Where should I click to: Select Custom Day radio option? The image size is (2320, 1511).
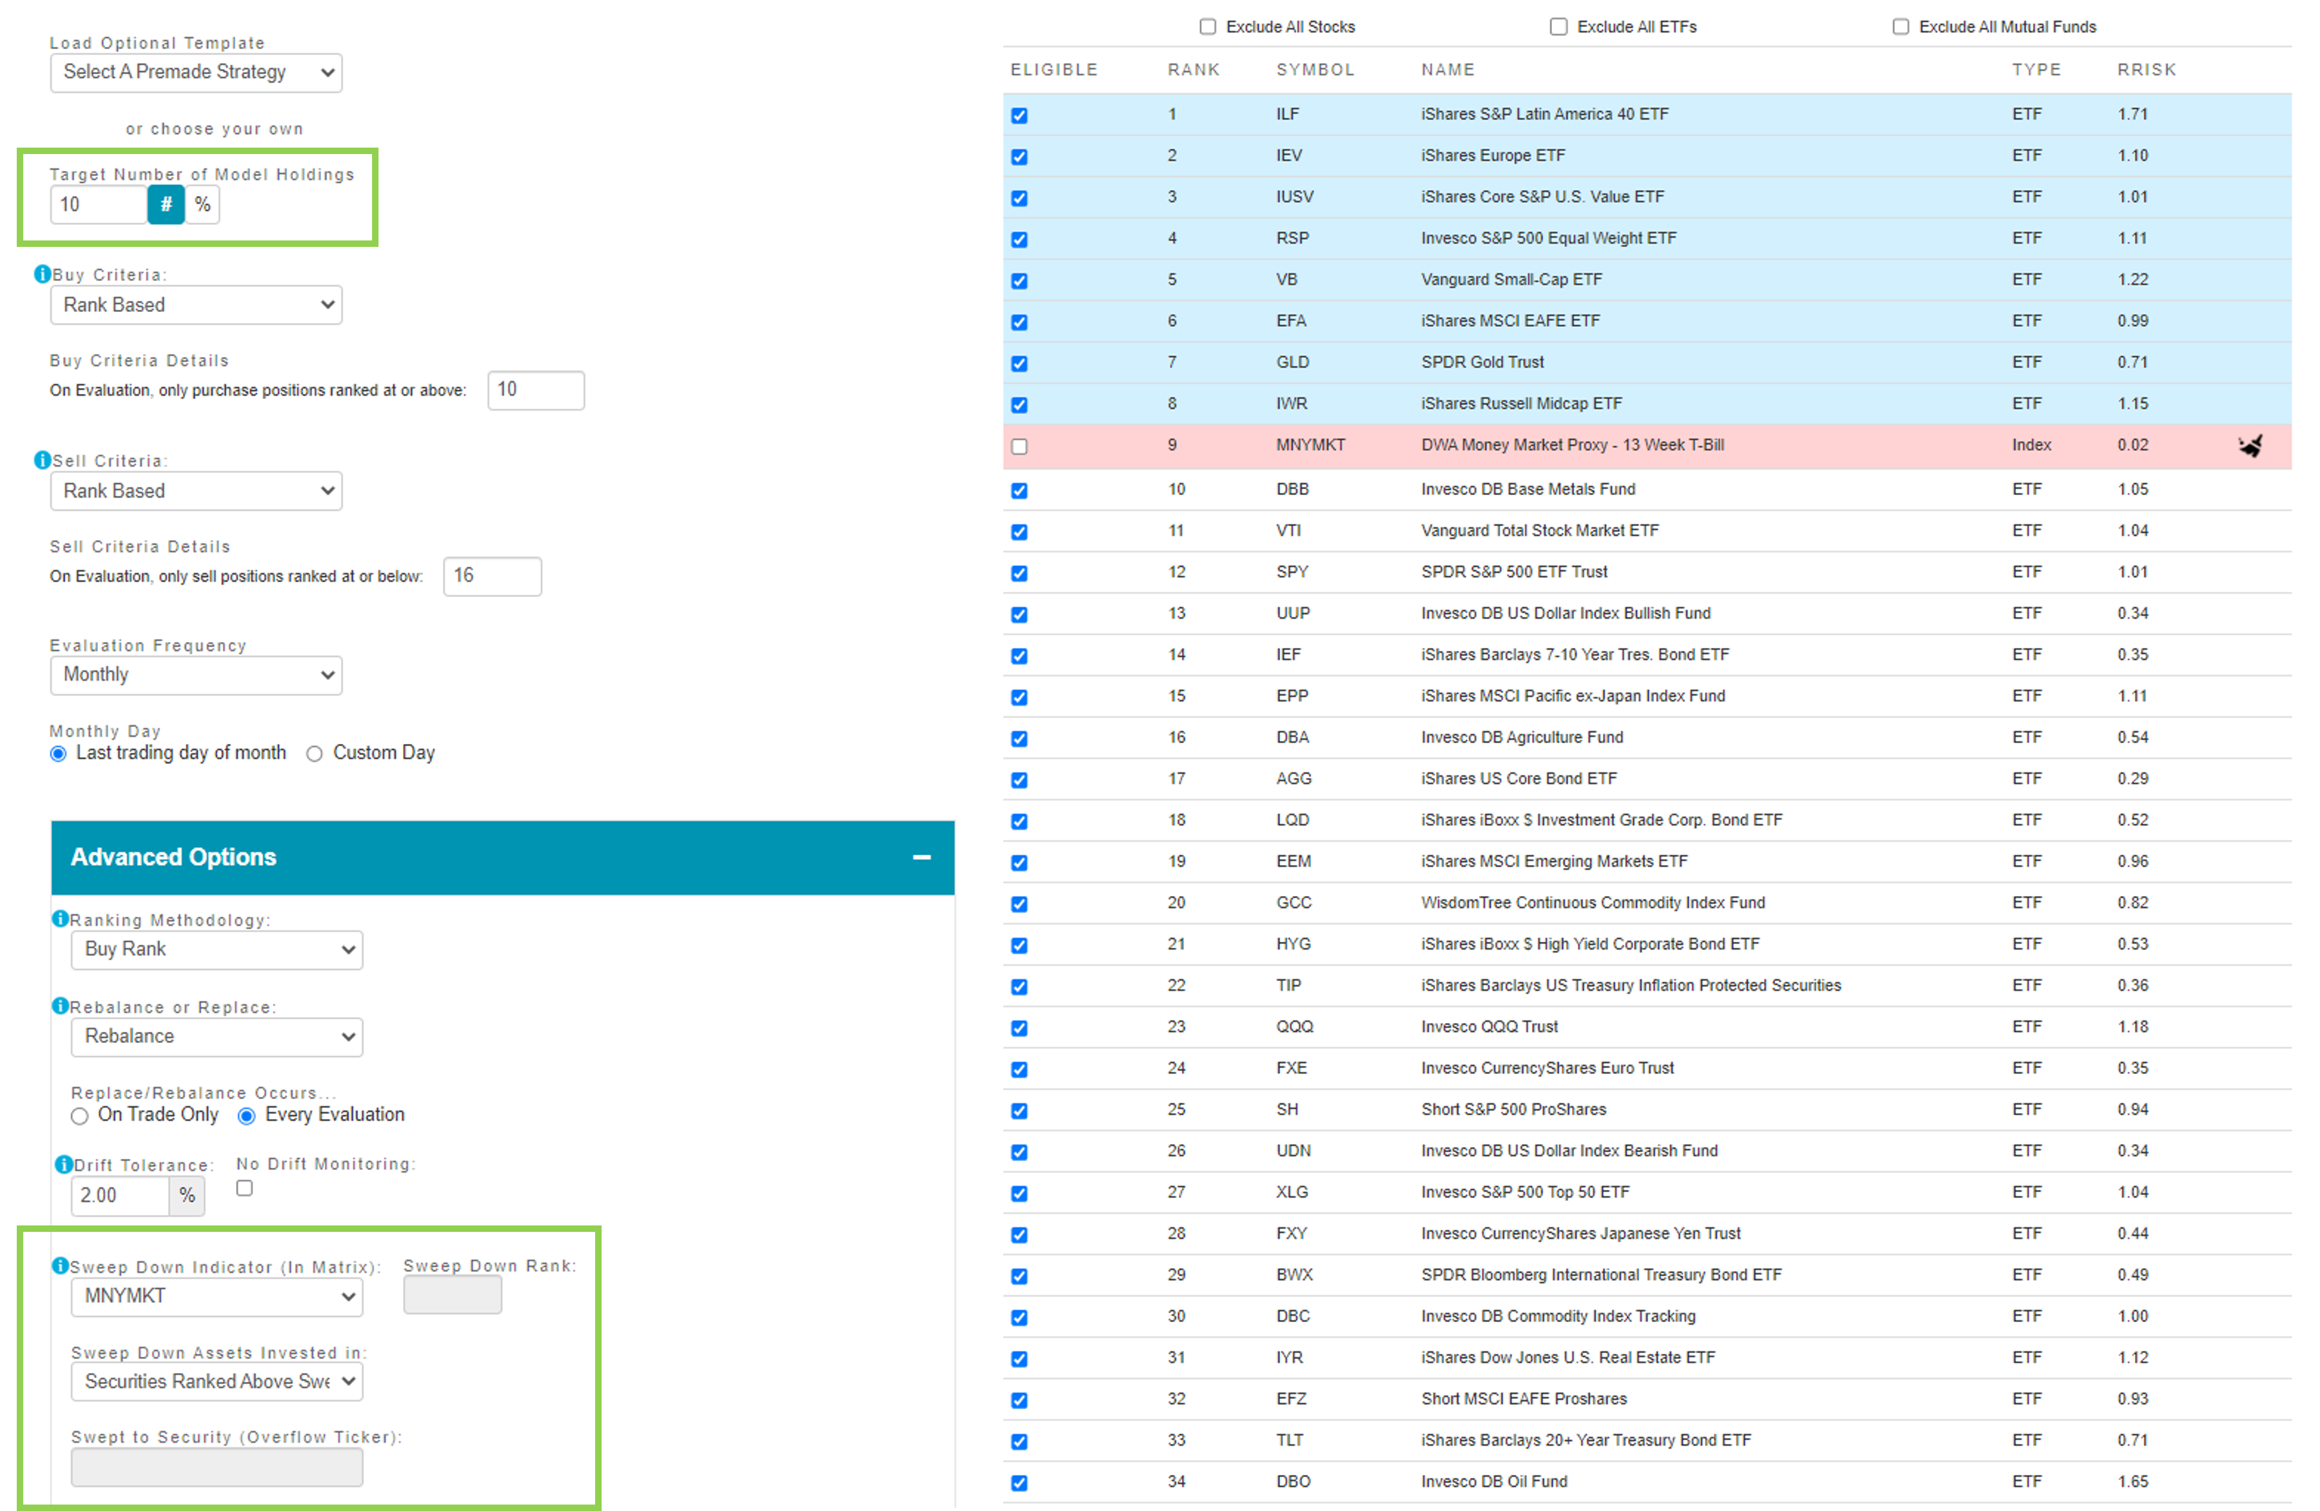[x=314, y=753]
